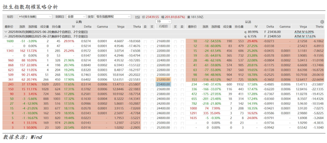Click call last price 1343

point(10,50)
